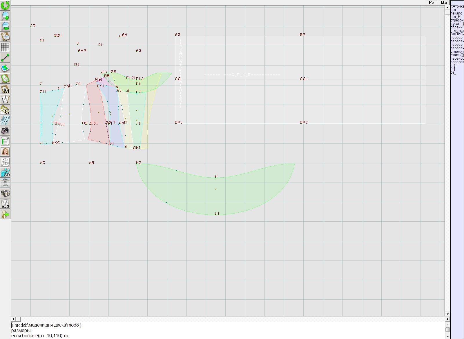Click the canvas vertical scrollbar up arrow
The width and height of the screenshot is (464, 339).
click(x=447, y=7)
